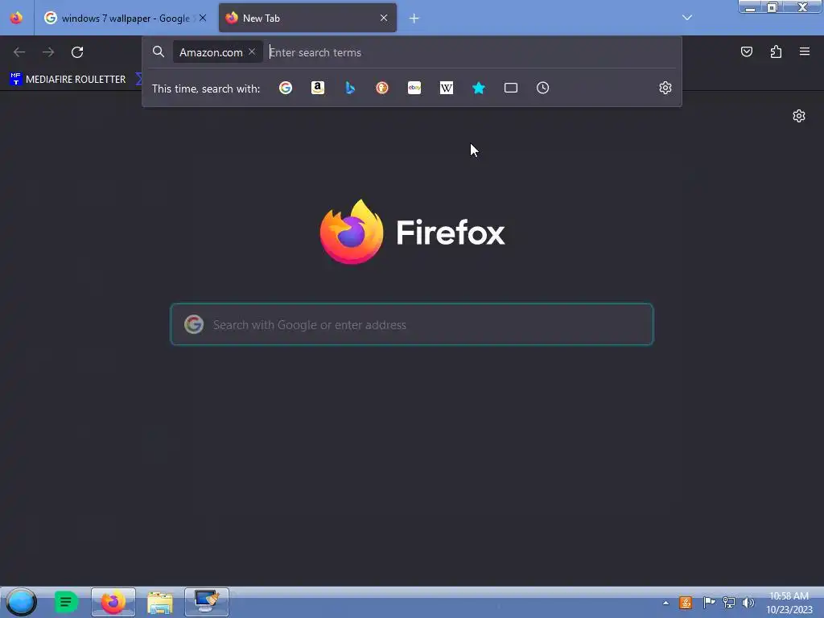Open the network tray icon
Image resolution: width=824 pixels, height=618 pixels.
[x=728, y=603]
